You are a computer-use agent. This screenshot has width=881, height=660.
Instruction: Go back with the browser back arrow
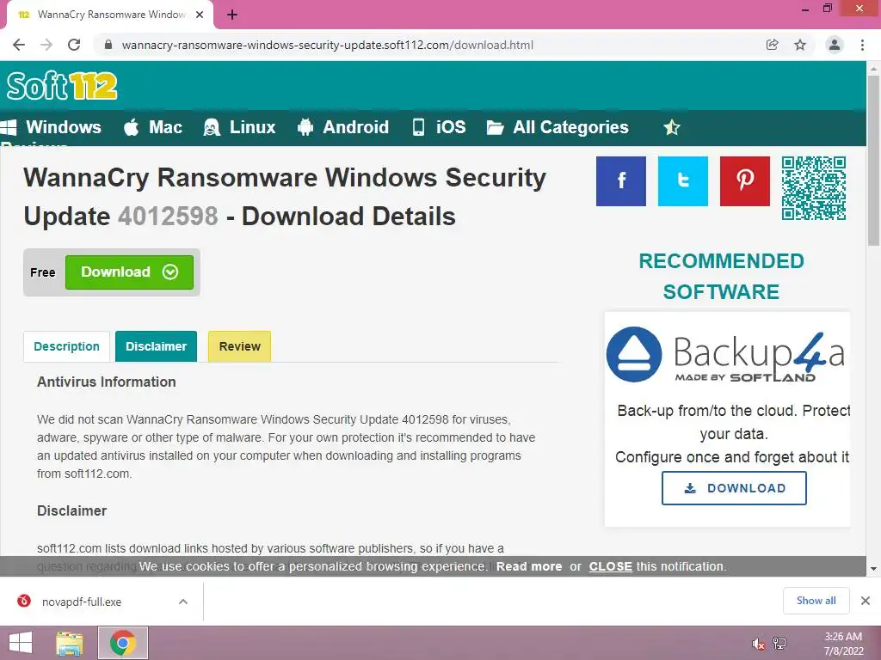point(19,45)
